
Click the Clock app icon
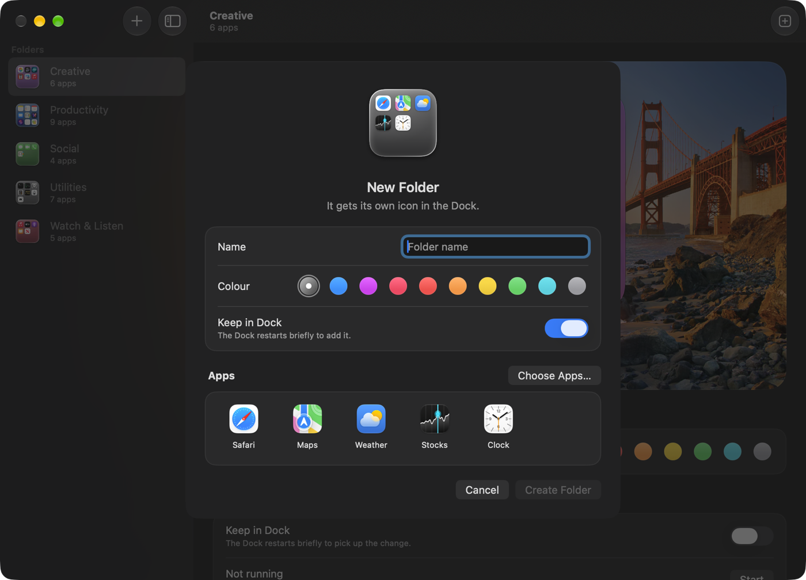coord(499,419)
